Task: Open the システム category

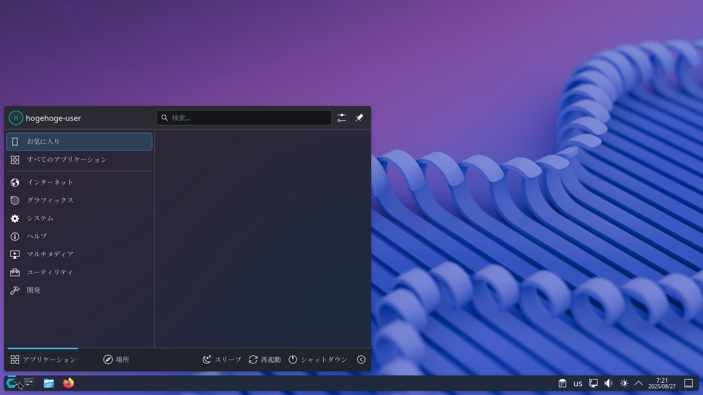Action: [x=79, y=218]
